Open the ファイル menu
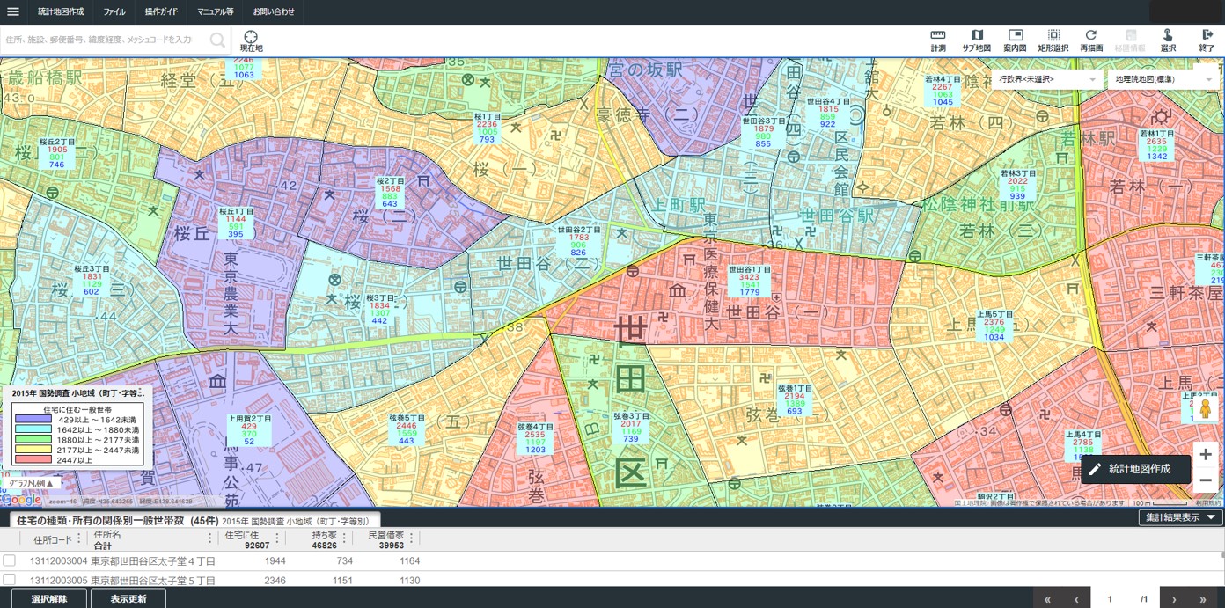 pyautogui.click(x=114, y=12)
